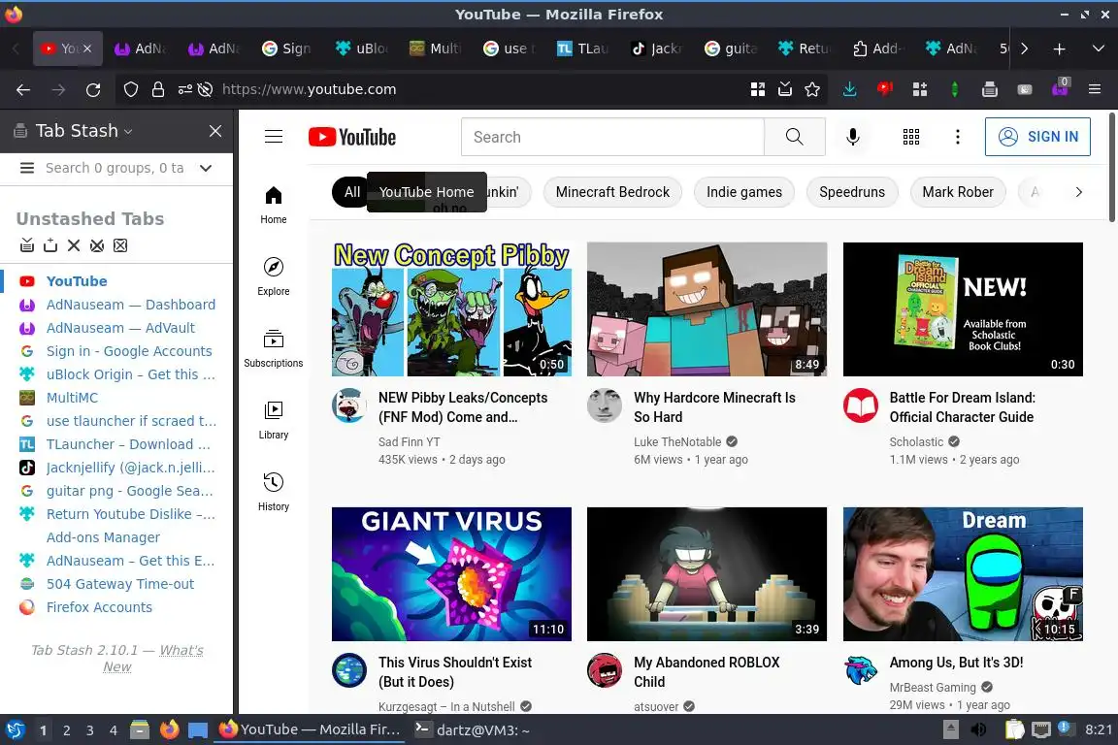The image size is (1118, 745).
Task: Open Tab Stash sidebar hamburger menu
Action: [27, 168]
